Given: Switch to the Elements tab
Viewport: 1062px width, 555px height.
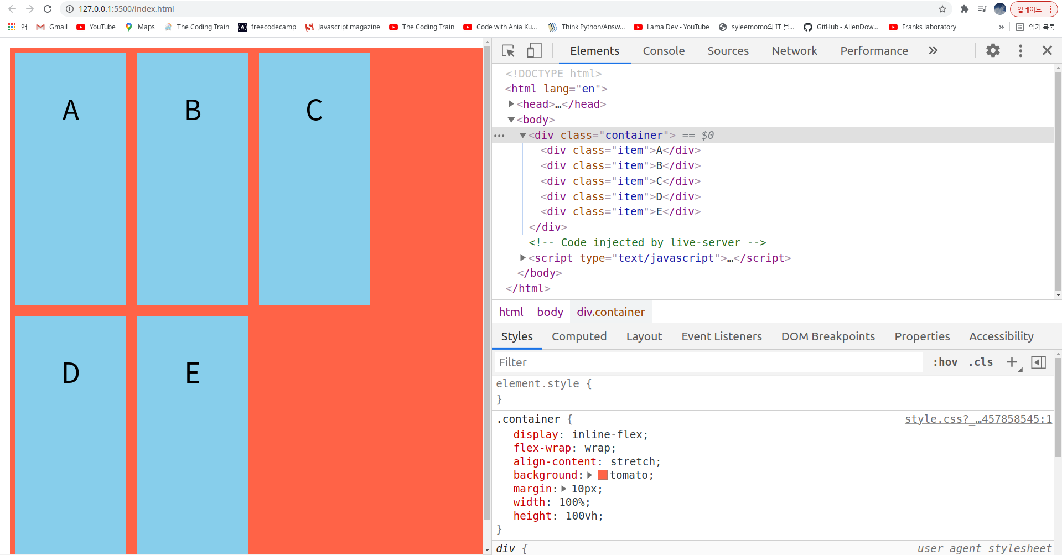Looking at the screenshot, I should point(594,51).
